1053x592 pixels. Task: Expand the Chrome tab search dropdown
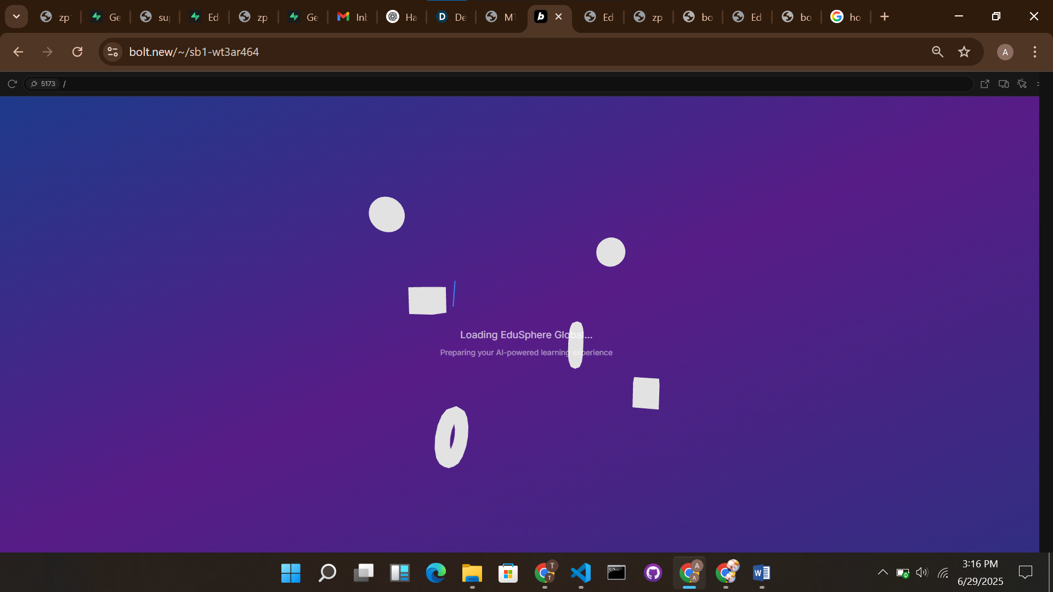pyautogui.click(x=16, y=16)
